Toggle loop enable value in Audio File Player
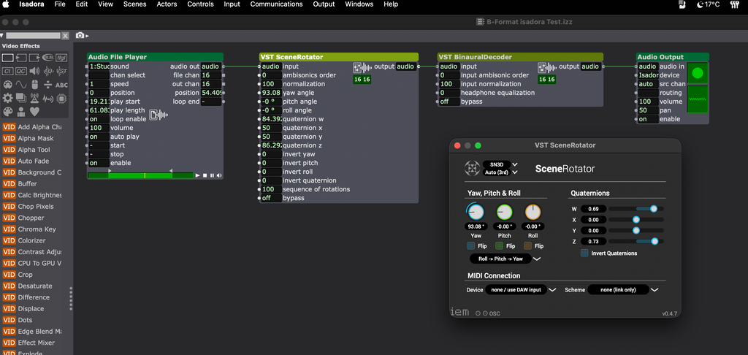 99,119
